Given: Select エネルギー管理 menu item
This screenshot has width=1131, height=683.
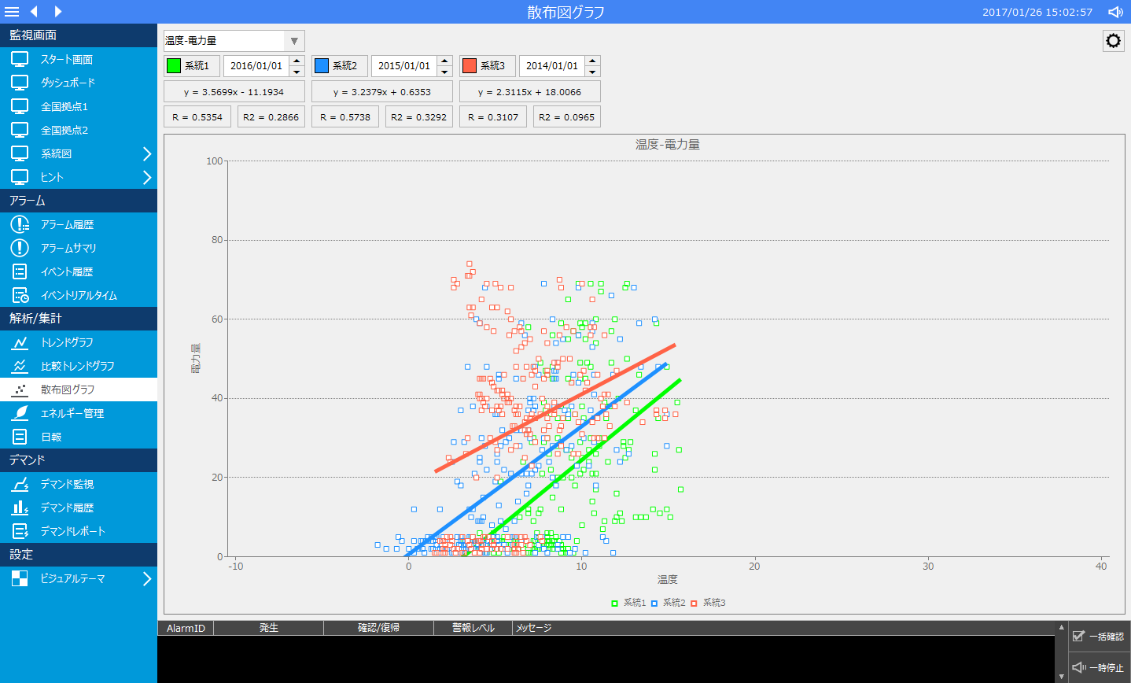Looking at the screenshot, I should click(x=79, y=413).
